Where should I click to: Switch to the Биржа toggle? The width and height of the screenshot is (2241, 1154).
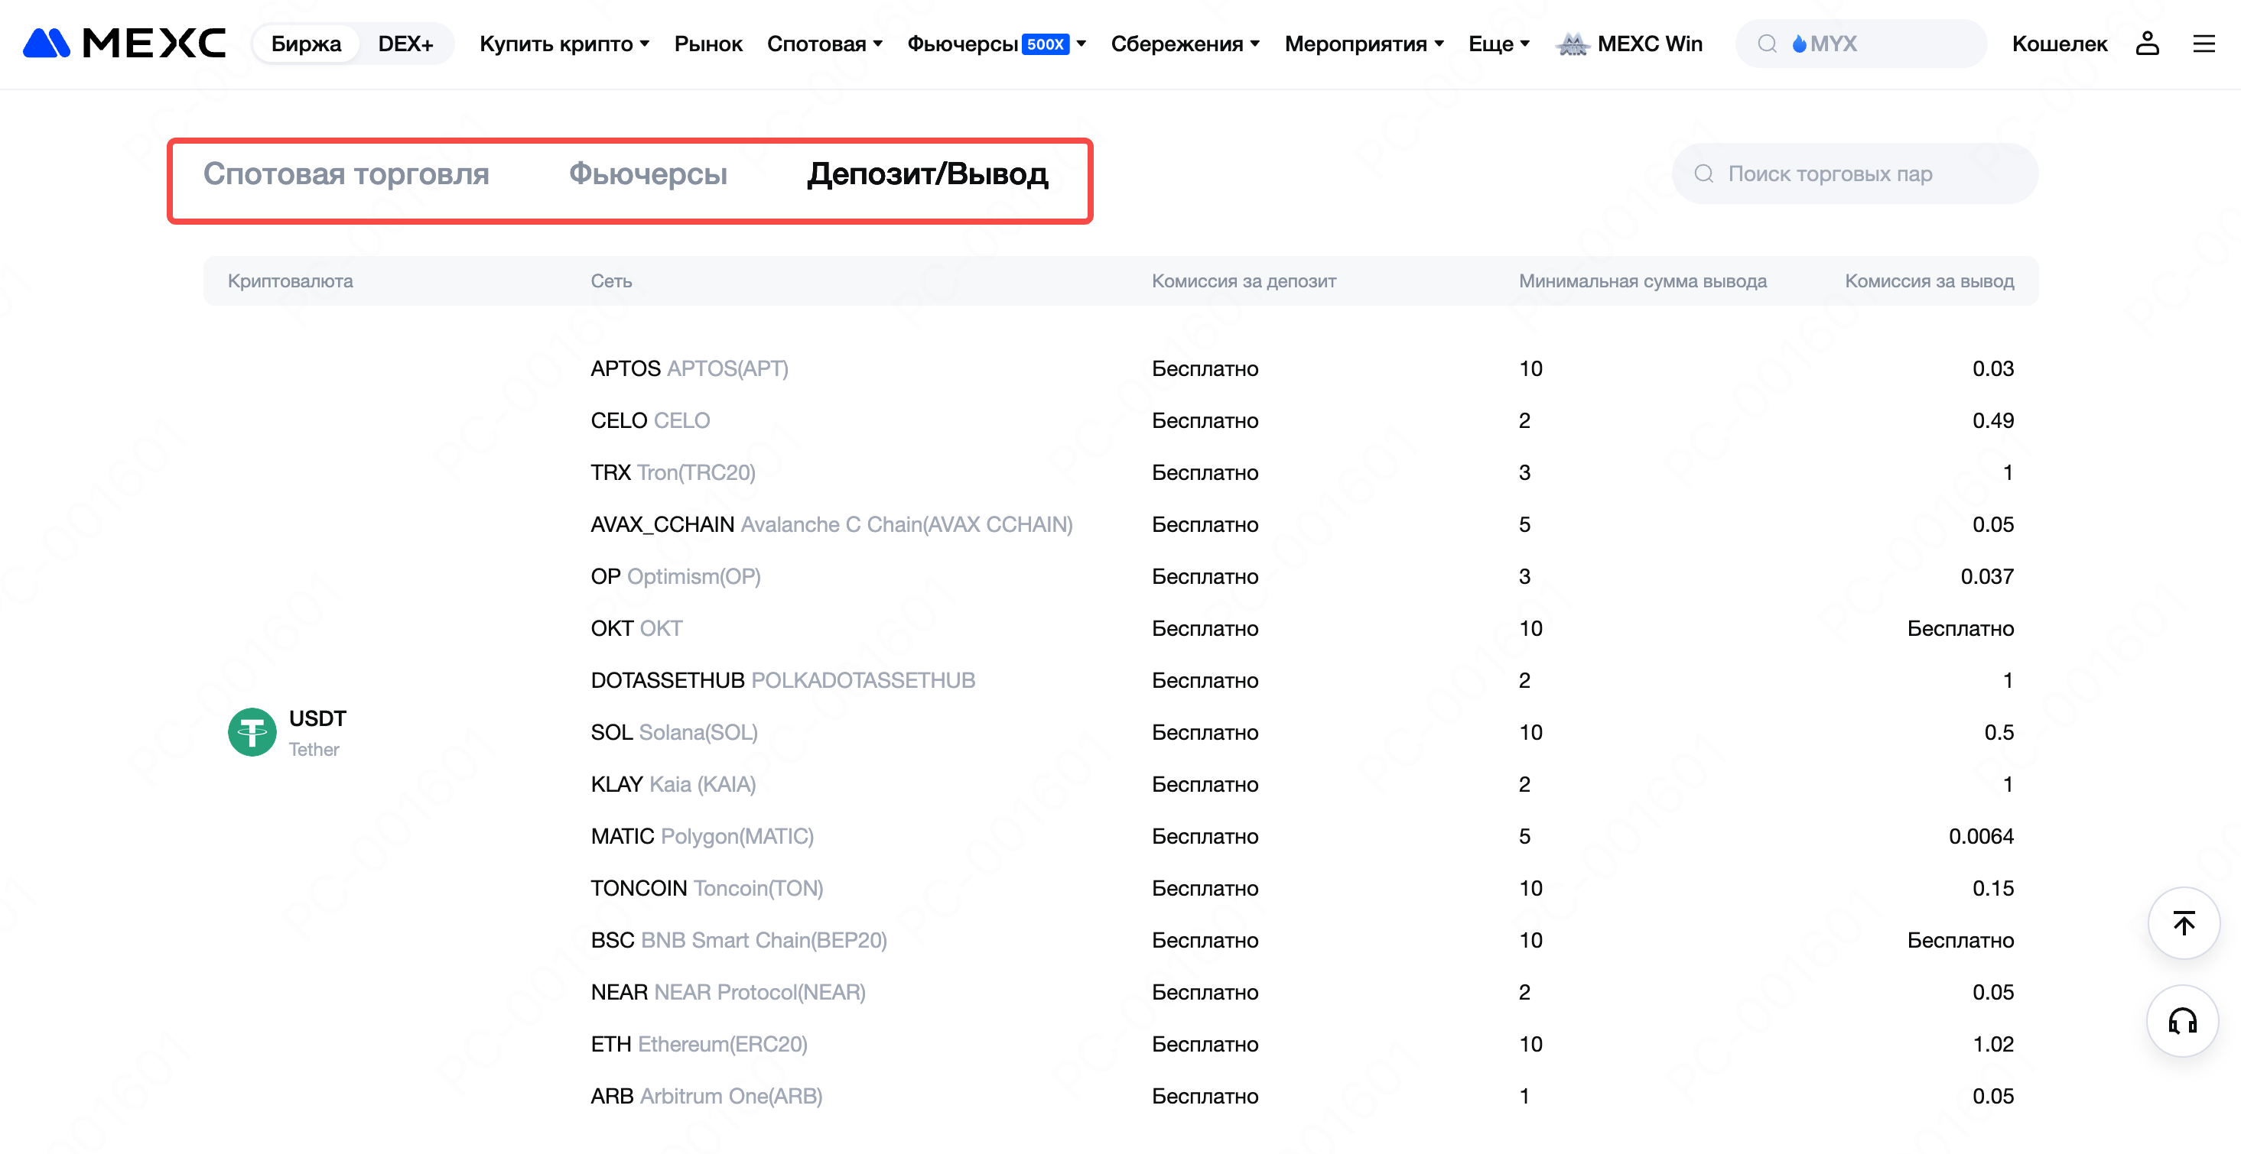pyautogui.click(x=306, y=44)
